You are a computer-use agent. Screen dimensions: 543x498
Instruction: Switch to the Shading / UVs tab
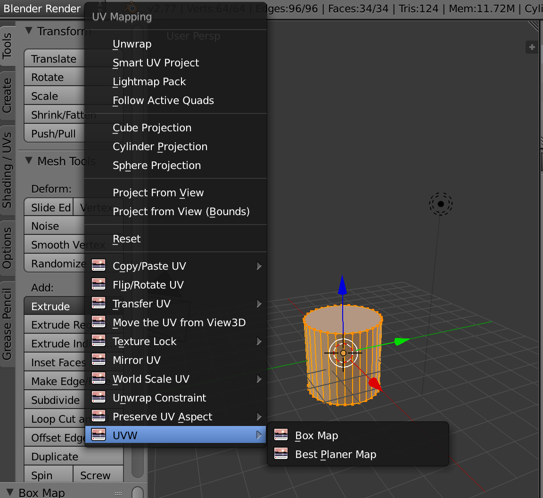(7, 170)
